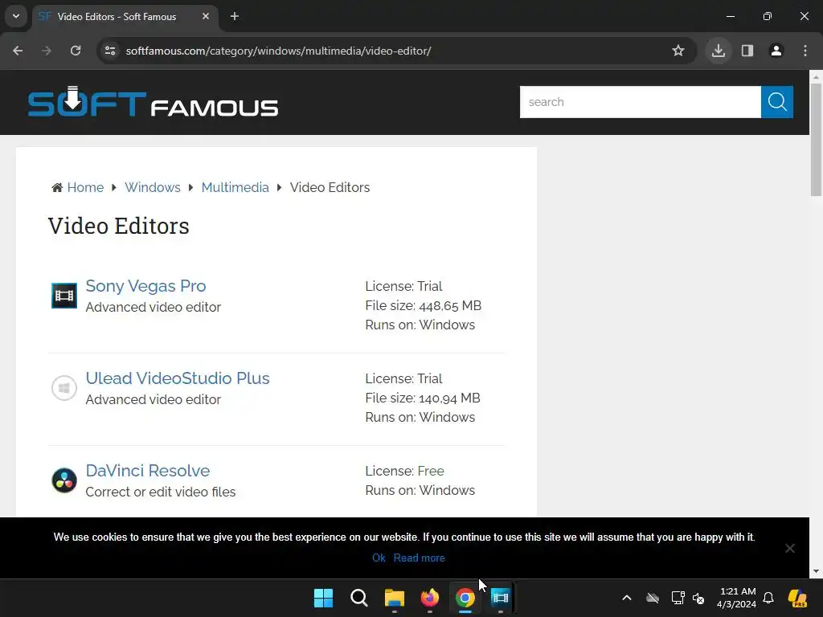Image resolution: width=823 pixels, height=617 pixels.
Task: Select Chrome icon in taskbar
Action: tap(465, 598)
